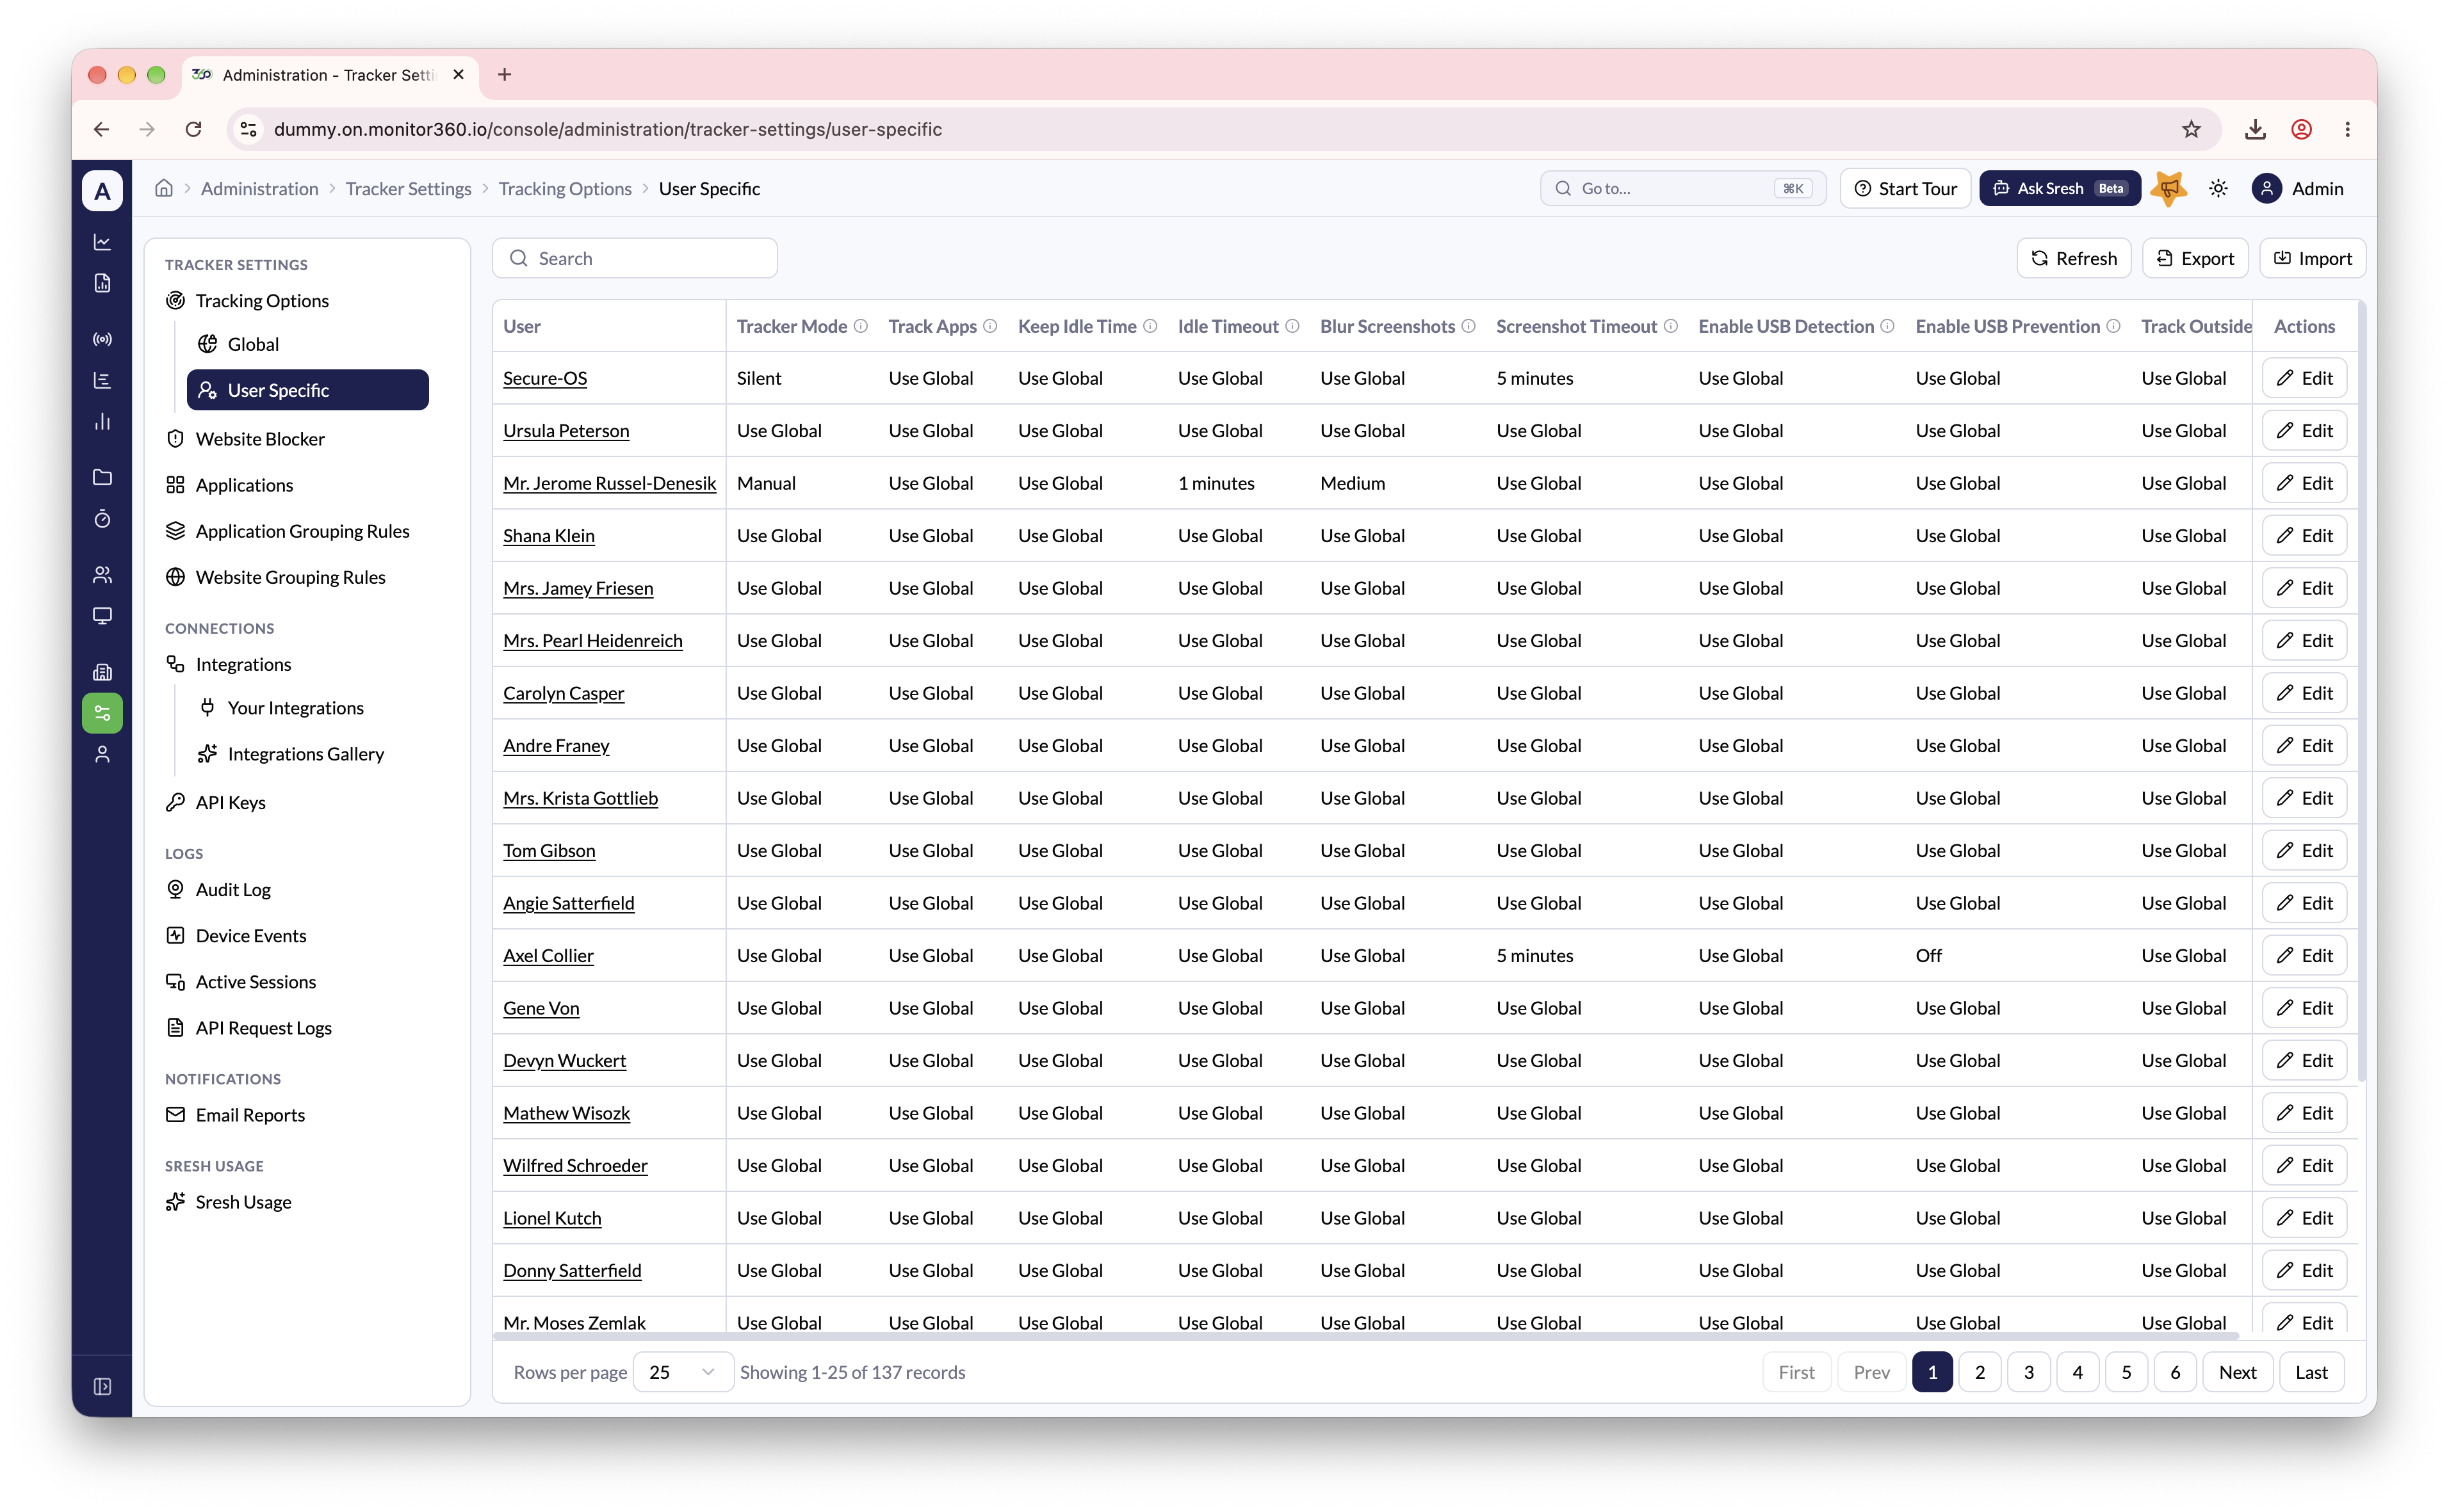Click the Tracker Mode info icon
The width and height of the screenshot is (2449, 1512).
[860, 326]
